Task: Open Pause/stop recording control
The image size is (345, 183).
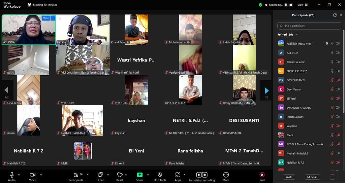Action: coord(201,175)
